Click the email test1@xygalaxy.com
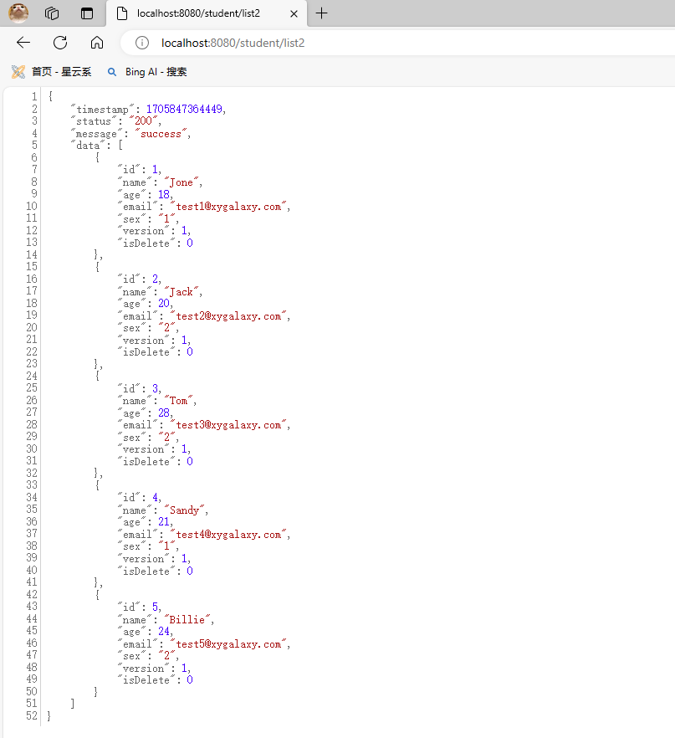 [x=229, y=207]
